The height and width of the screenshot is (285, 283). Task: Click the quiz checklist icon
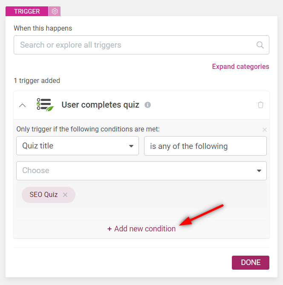45,105
